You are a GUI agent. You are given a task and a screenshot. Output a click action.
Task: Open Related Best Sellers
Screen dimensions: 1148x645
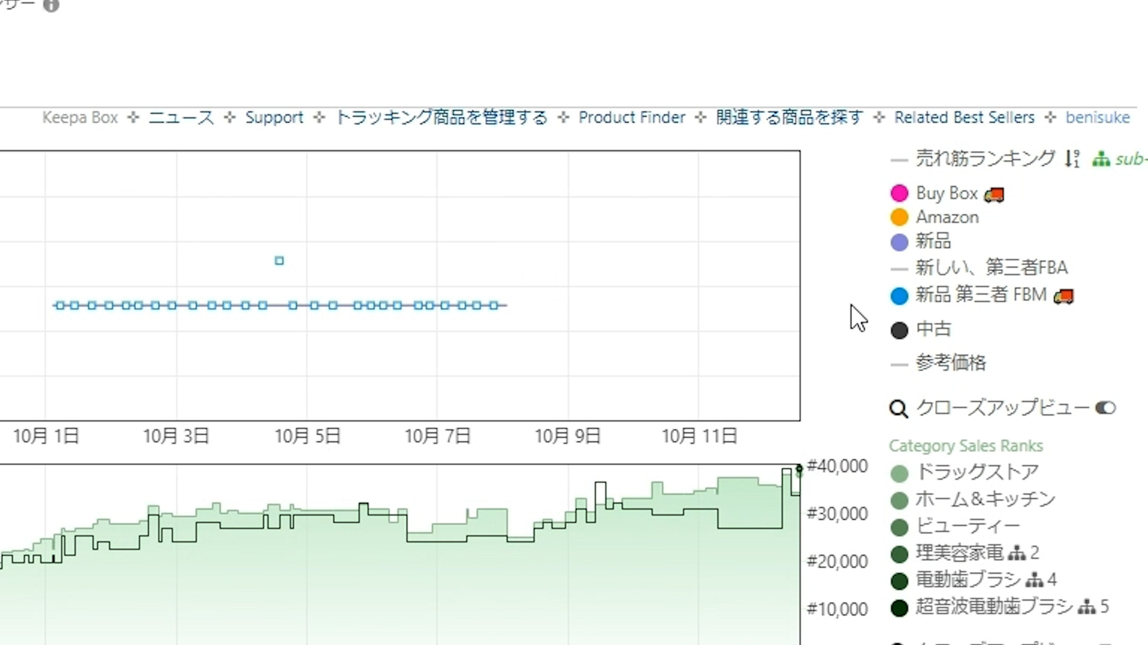click(964, 118)
